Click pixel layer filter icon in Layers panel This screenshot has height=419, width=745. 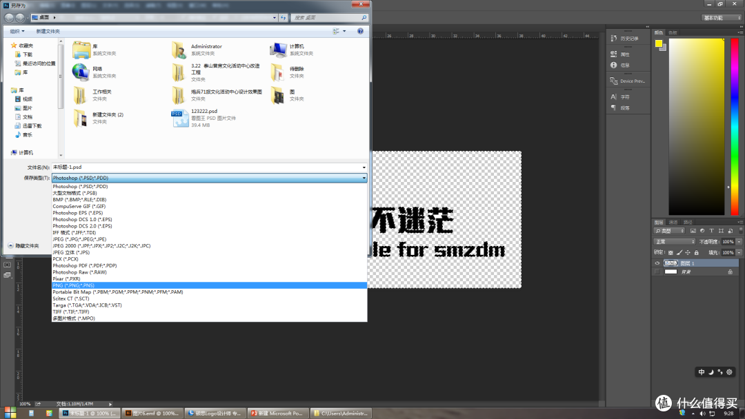point(693,231)
